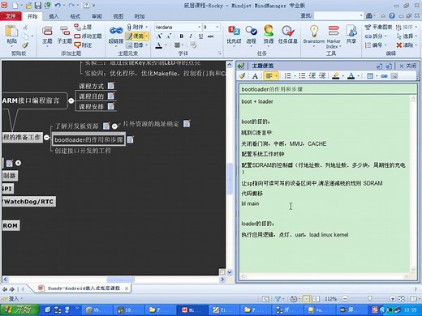Open notes icon beside bootloader topic
The image size is (422, 316).
tap(131, 139)
